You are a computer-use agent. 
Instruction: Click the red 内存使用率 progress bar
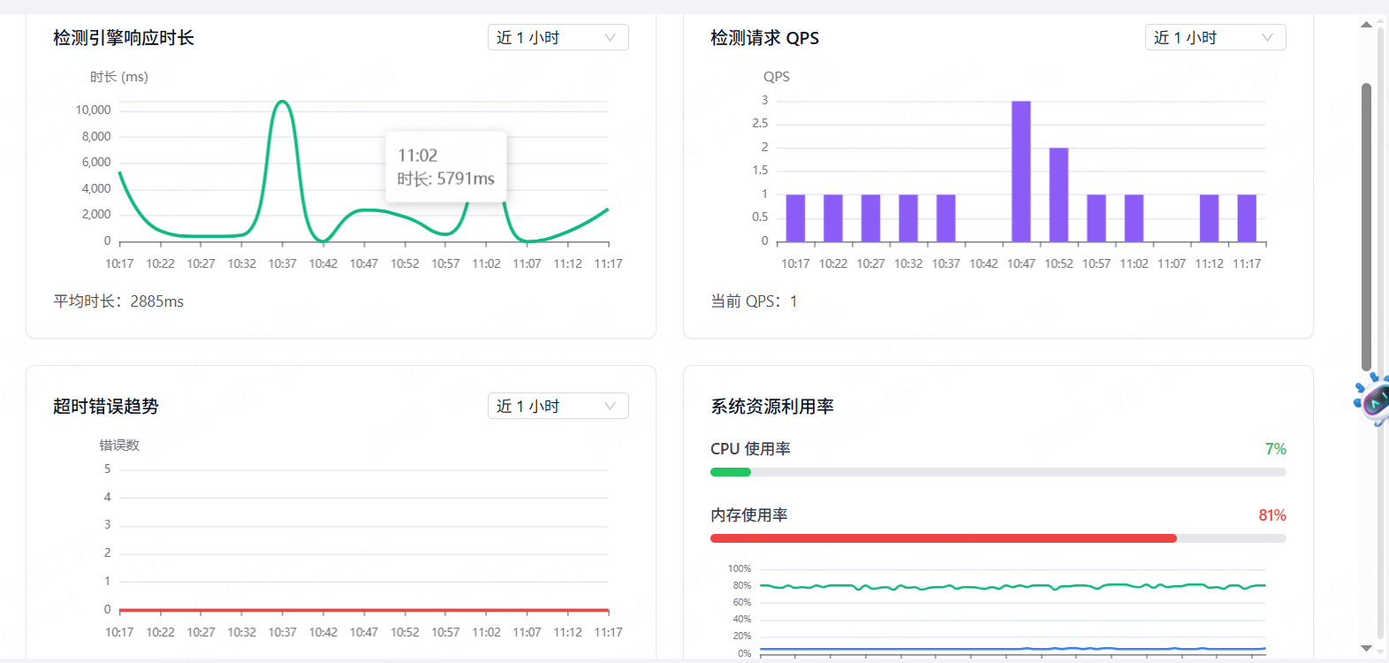(943, 538)
